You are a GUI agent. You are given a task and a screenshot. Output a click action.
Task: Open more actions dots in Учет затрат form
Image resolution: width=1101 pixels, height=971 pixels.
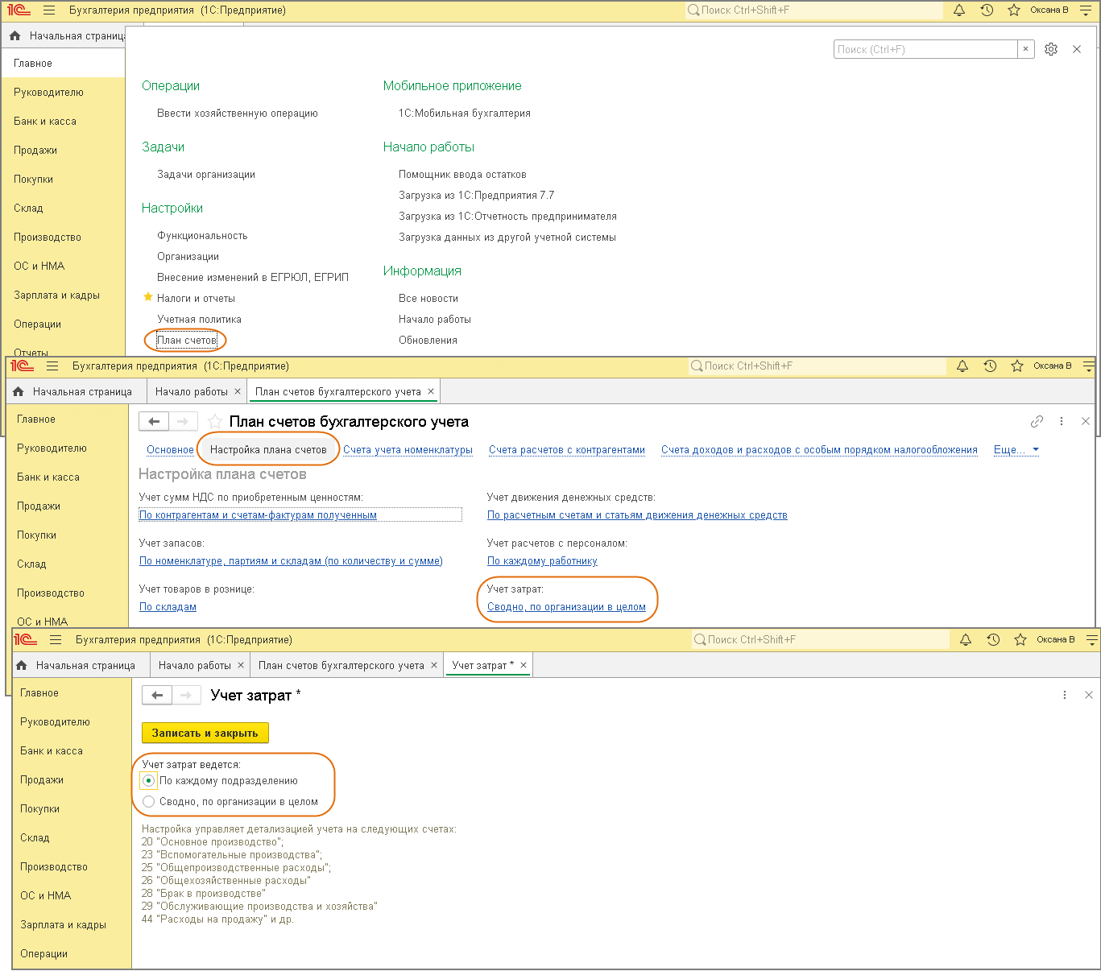(x=1065, y=695)
